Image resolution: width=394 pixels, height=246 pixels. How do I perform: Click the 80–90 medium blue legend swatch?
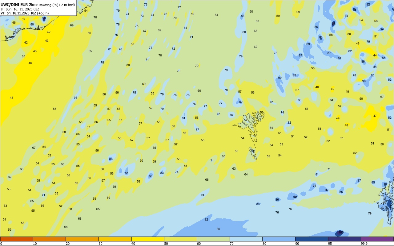pos(279,239)
